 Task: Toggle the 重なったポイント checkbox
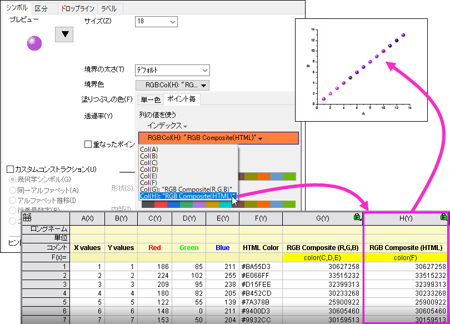click(88, 144)
